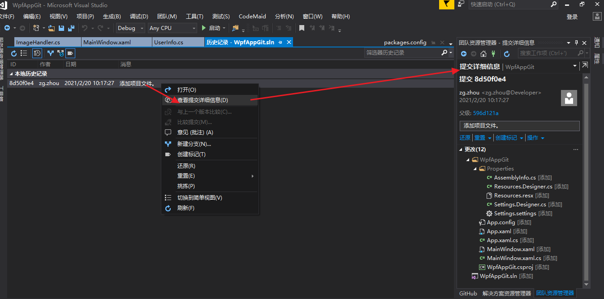Image resolution: width=604 pixels, height=299 pixels.
Task: Collapse the WpfAppGit folder in changes tree
Action: [468, 160]
